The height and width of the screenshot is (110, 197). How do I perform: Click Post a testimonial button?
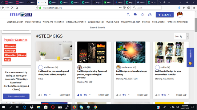(16, 96)
